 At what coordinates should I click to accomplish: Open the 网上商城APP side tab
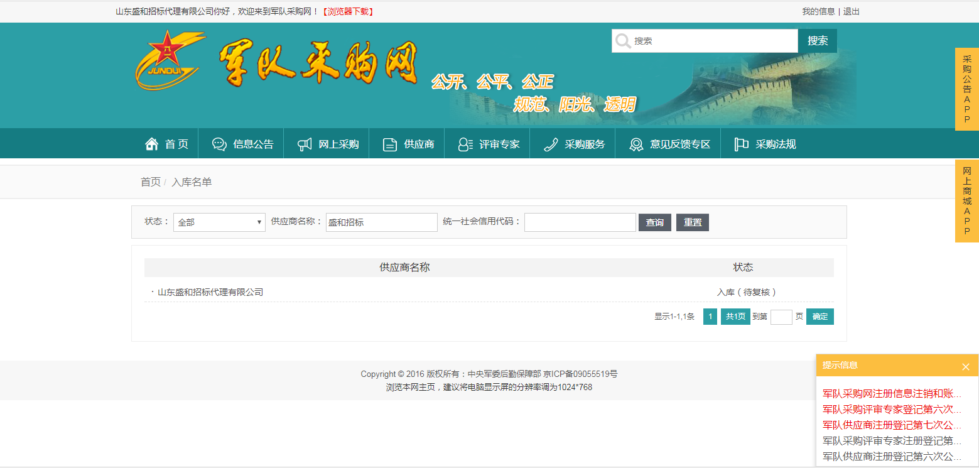[x=966, y=200]
